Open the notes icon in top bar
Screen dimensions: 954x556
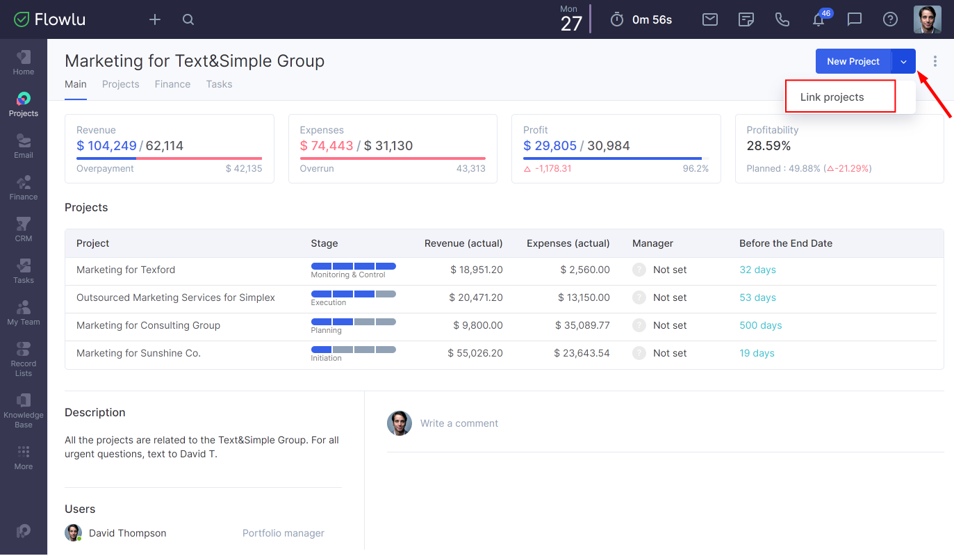746,19
